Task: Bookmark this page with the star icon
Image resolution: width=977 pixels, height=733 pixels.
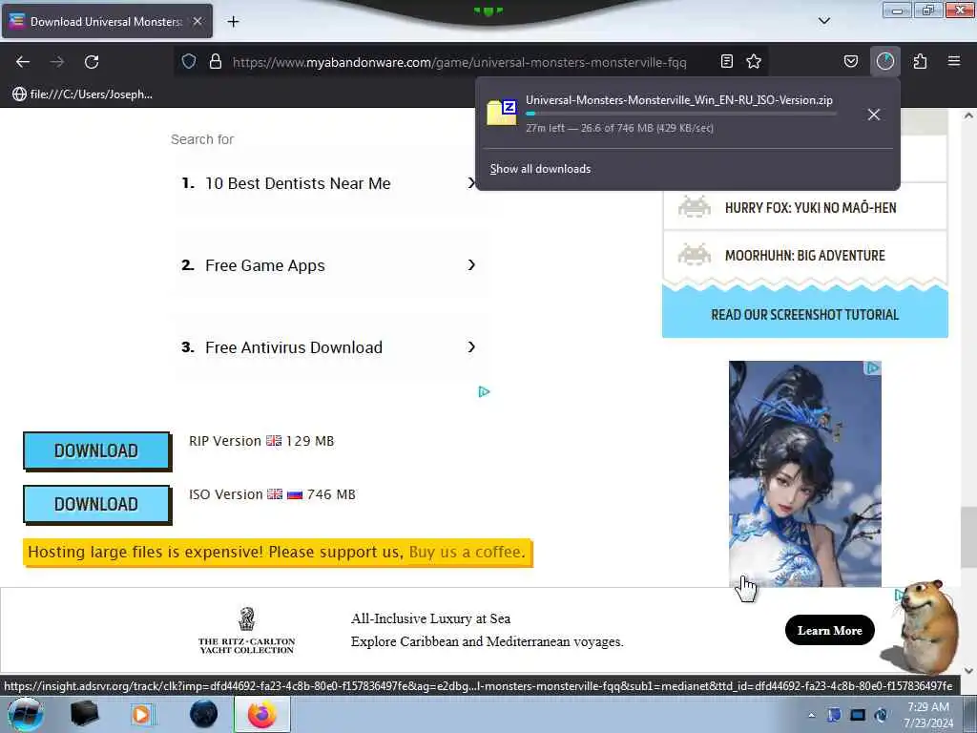Action: (x=754, y=61)
